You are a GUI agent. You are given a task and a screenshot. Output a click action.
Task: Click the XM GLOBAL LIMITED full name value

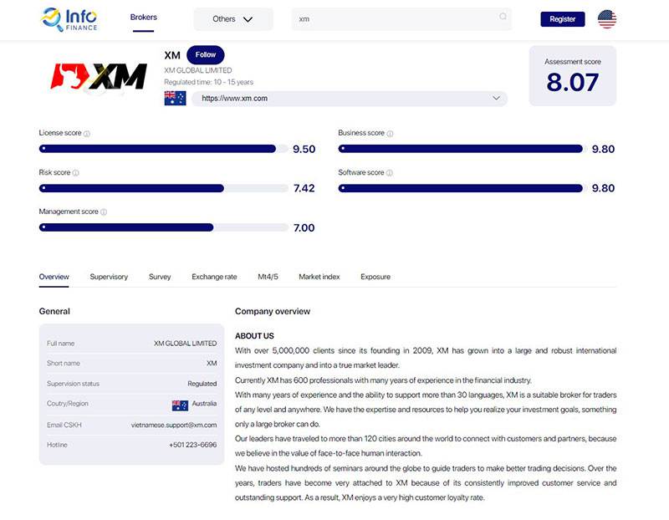[185, 344]
